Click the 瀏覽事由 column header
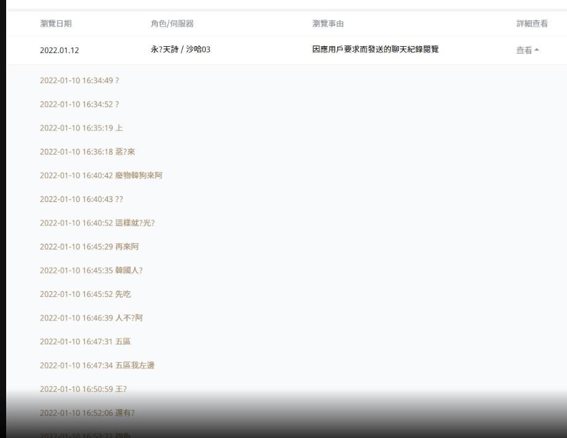The height and width of the screenshot is (438, 567). point(328,23)
